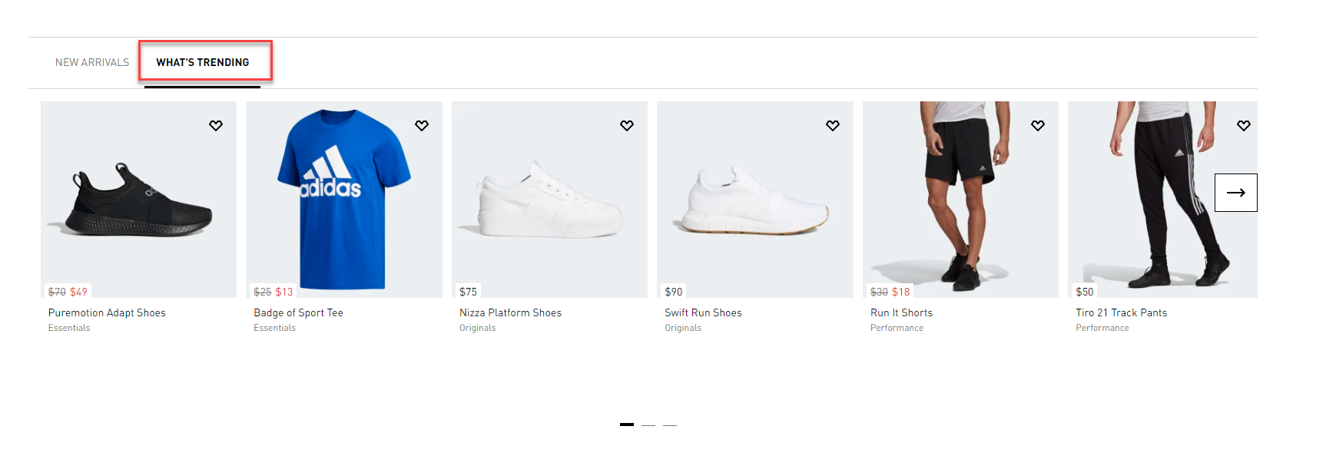
Task: Wishlist the Run It Shorts
Action: [x=1038, y=125]
